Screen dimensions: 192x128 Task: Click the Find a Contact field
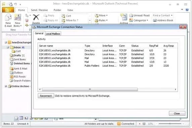pyautogui.click(x=162, y=15)
